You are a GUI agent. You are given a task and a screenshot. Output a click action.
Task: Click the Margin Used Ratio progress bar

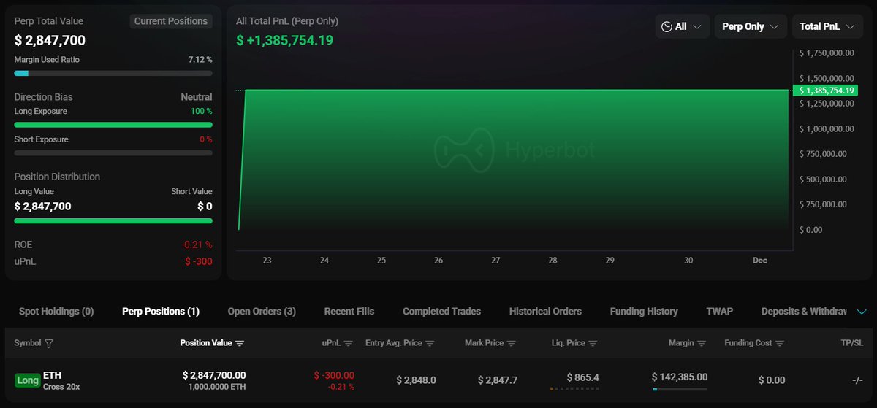113,73
